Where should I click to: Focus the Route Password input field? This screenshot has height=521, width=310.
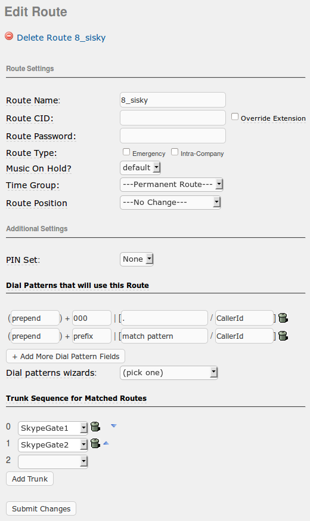pos(173,136)
